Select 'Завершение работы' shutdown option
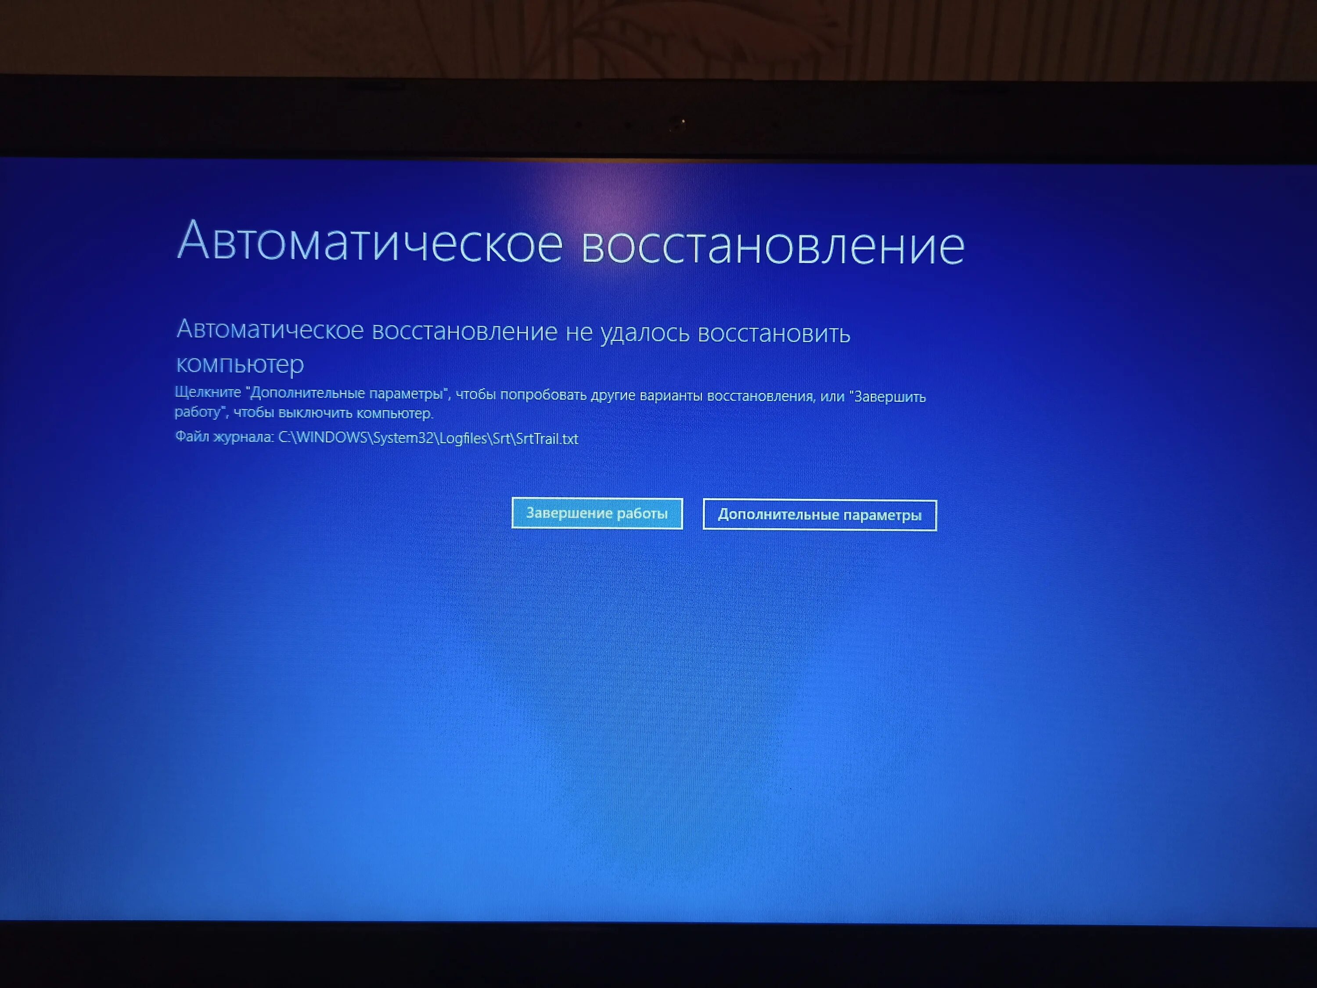The height and width of the screenshot is (988, 1317). [597, 513]
